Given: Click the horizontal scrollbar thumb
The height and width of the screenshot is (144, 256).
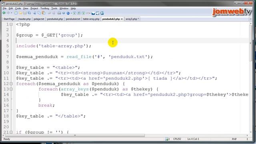Looking at the screenshot, I should (x=75, y=136).
